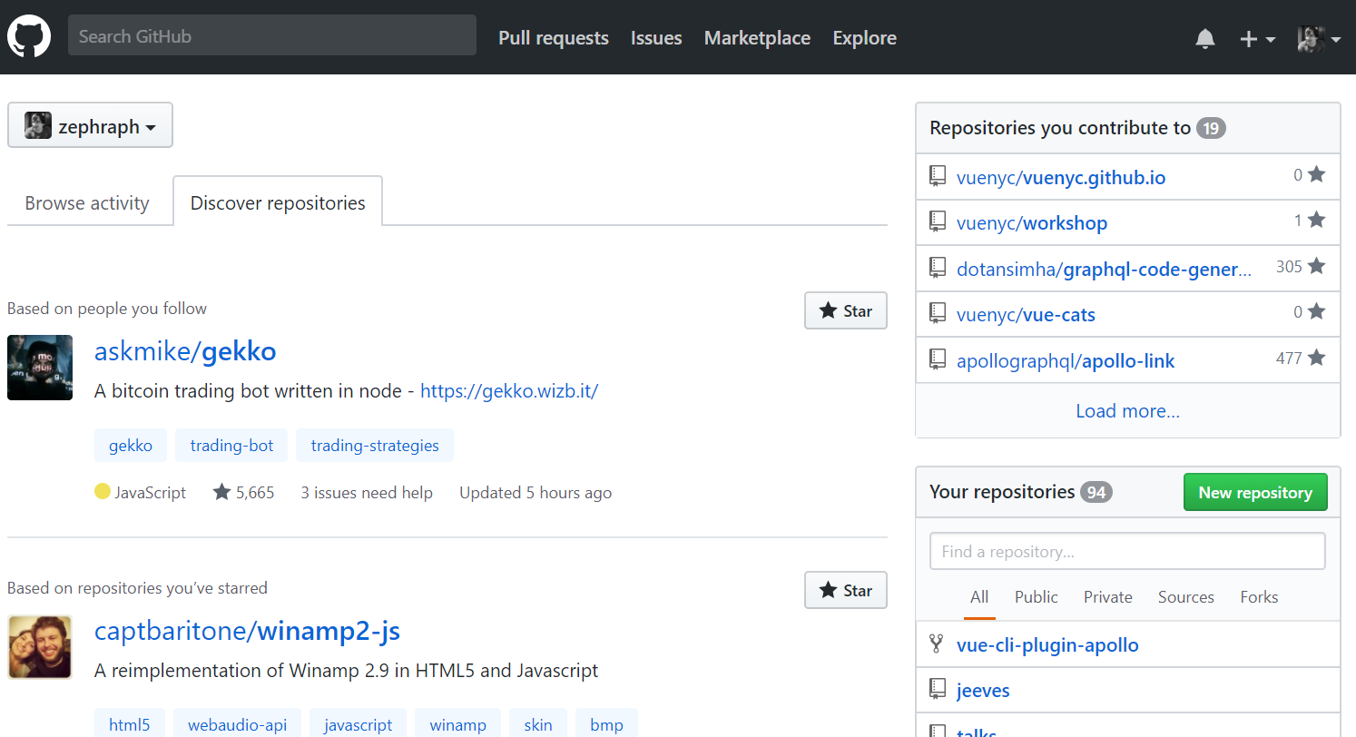The height and width of the screenshot is (737, 1356).
Task: Filter repositories by Public
Action: click(x=1037, y=597)
